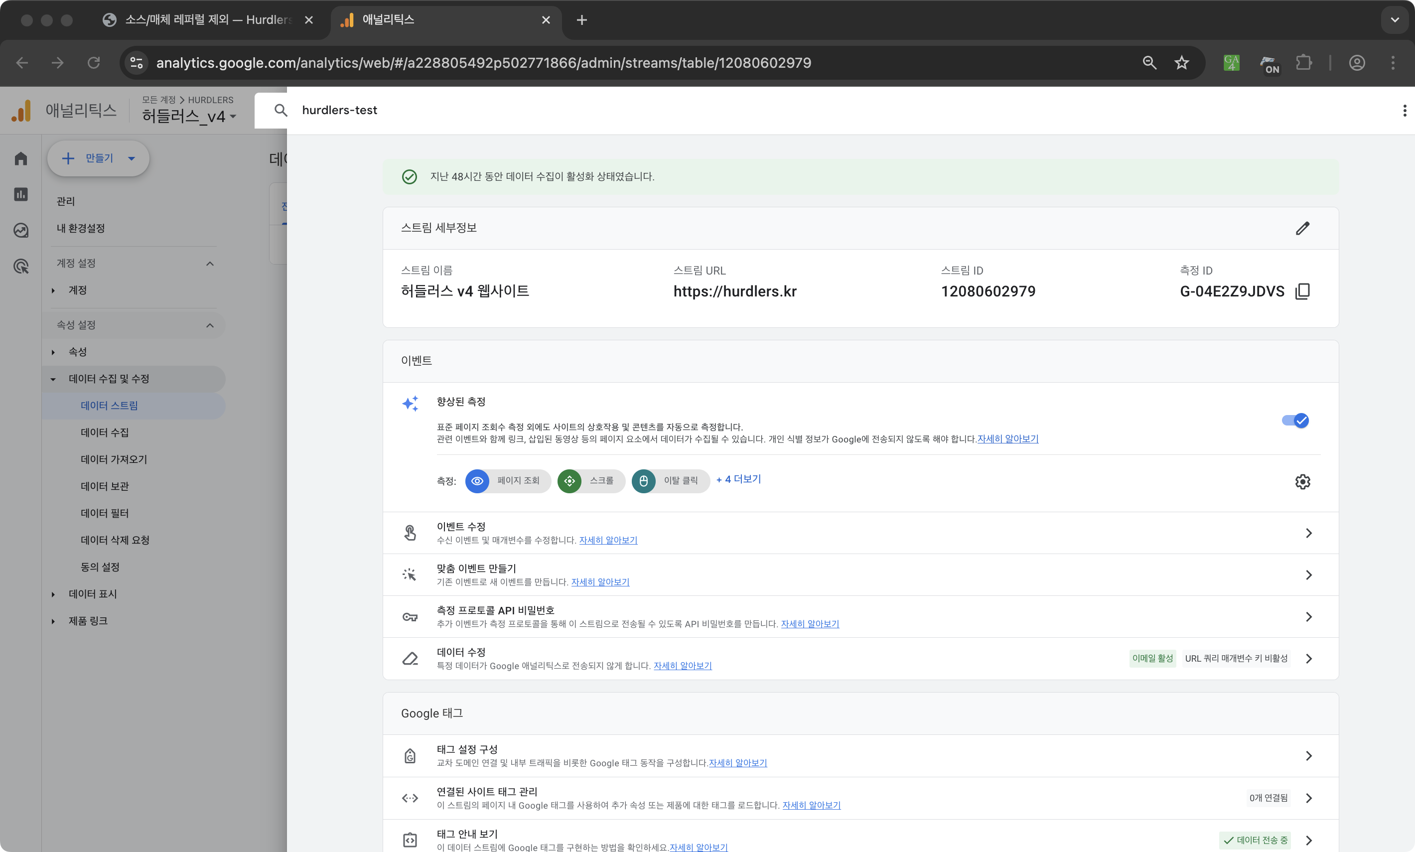Open the Chrome profile icon
The height and width of the screenshot is (852, 1415).
(1357, 63)
